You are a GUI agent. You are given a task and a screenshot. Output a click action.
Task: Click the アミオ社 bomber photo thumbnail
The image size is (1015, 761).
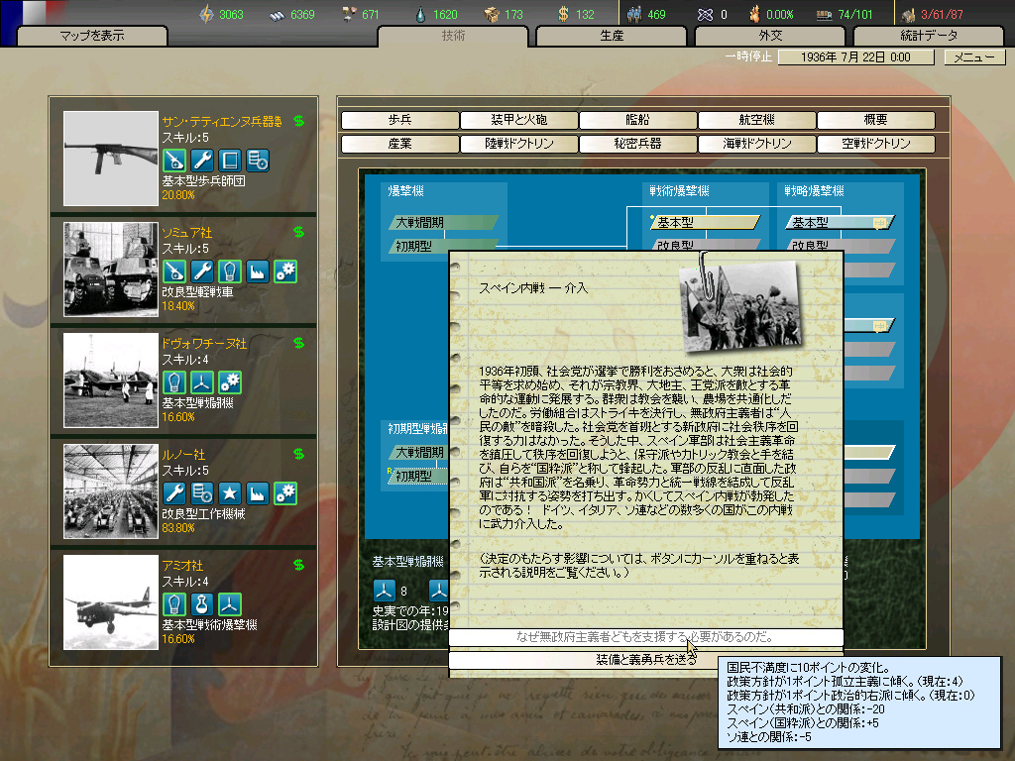111,602
